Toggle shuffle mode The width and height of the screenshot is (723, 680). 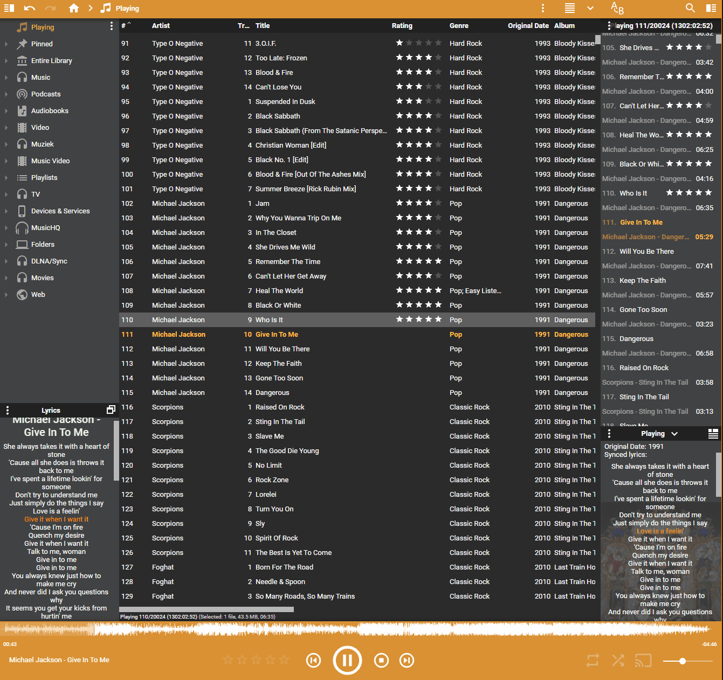[x=618, y=661]
